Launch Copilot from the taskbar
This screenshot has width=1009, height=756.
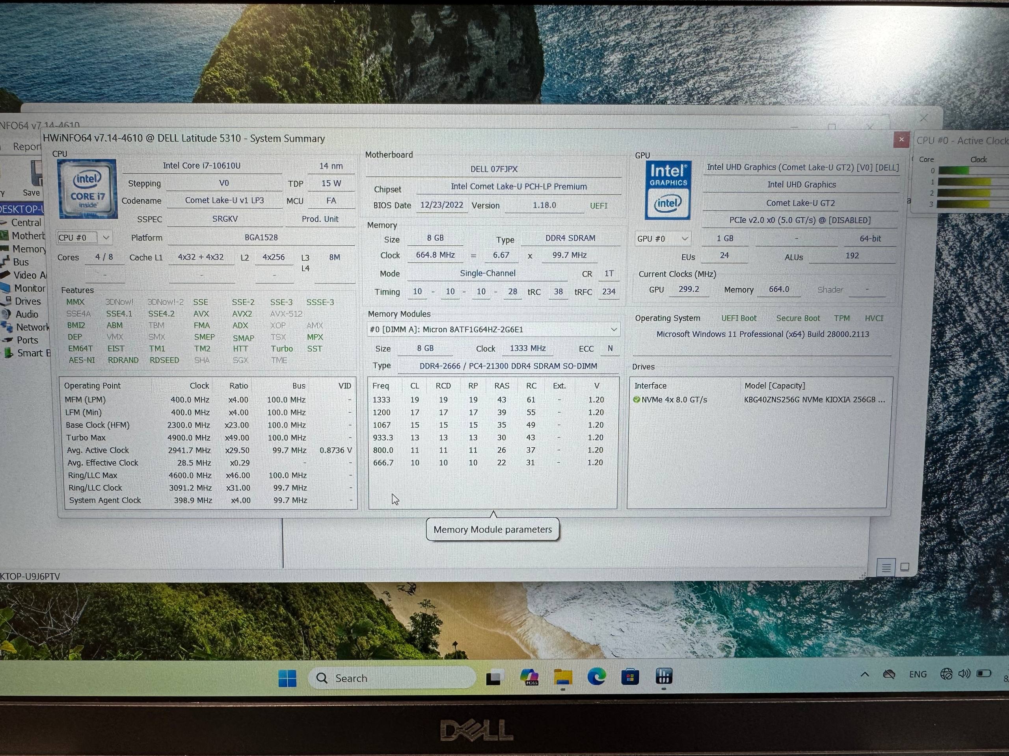pos(529,678)
